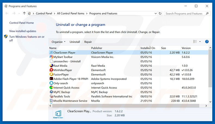
Task: Go up one level with up arrow
Action: point(24,13)
